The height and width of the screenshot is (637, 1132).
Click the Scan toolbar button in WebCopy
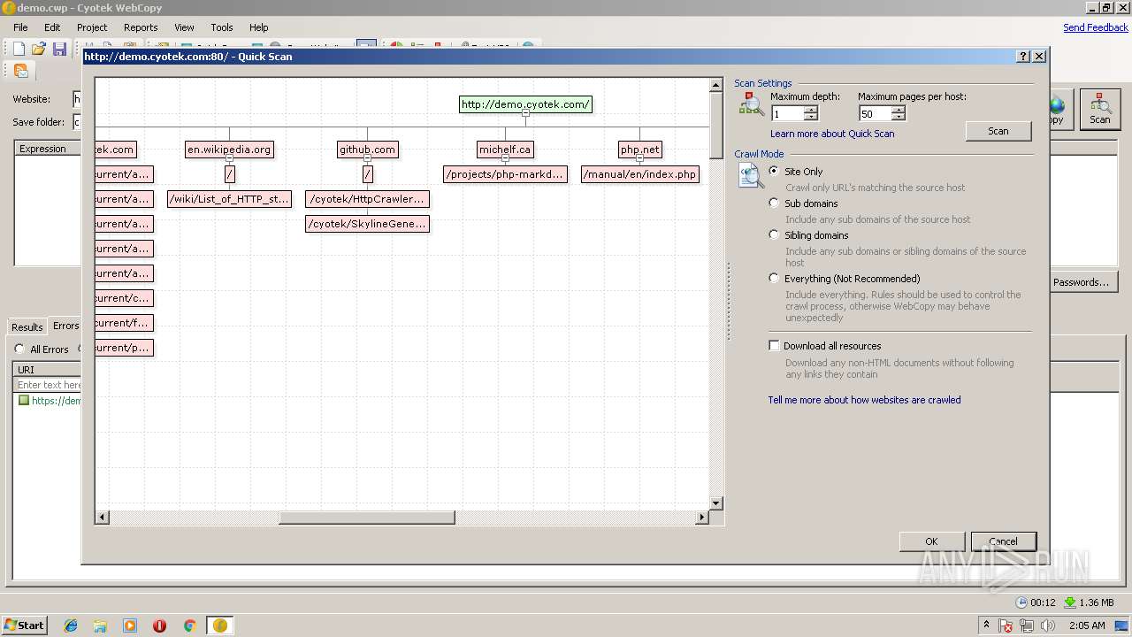(1099, 110)
